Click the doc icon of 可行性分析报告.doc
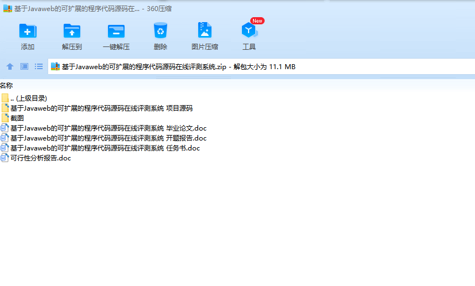This screenshot has width=475, height=286. 4,158
